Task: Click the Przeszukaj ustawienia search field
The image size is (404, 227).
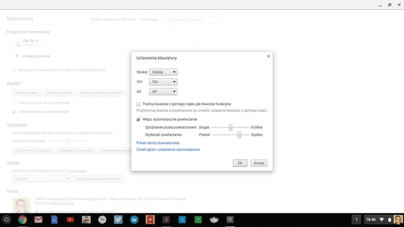Action: pos(193,19)
